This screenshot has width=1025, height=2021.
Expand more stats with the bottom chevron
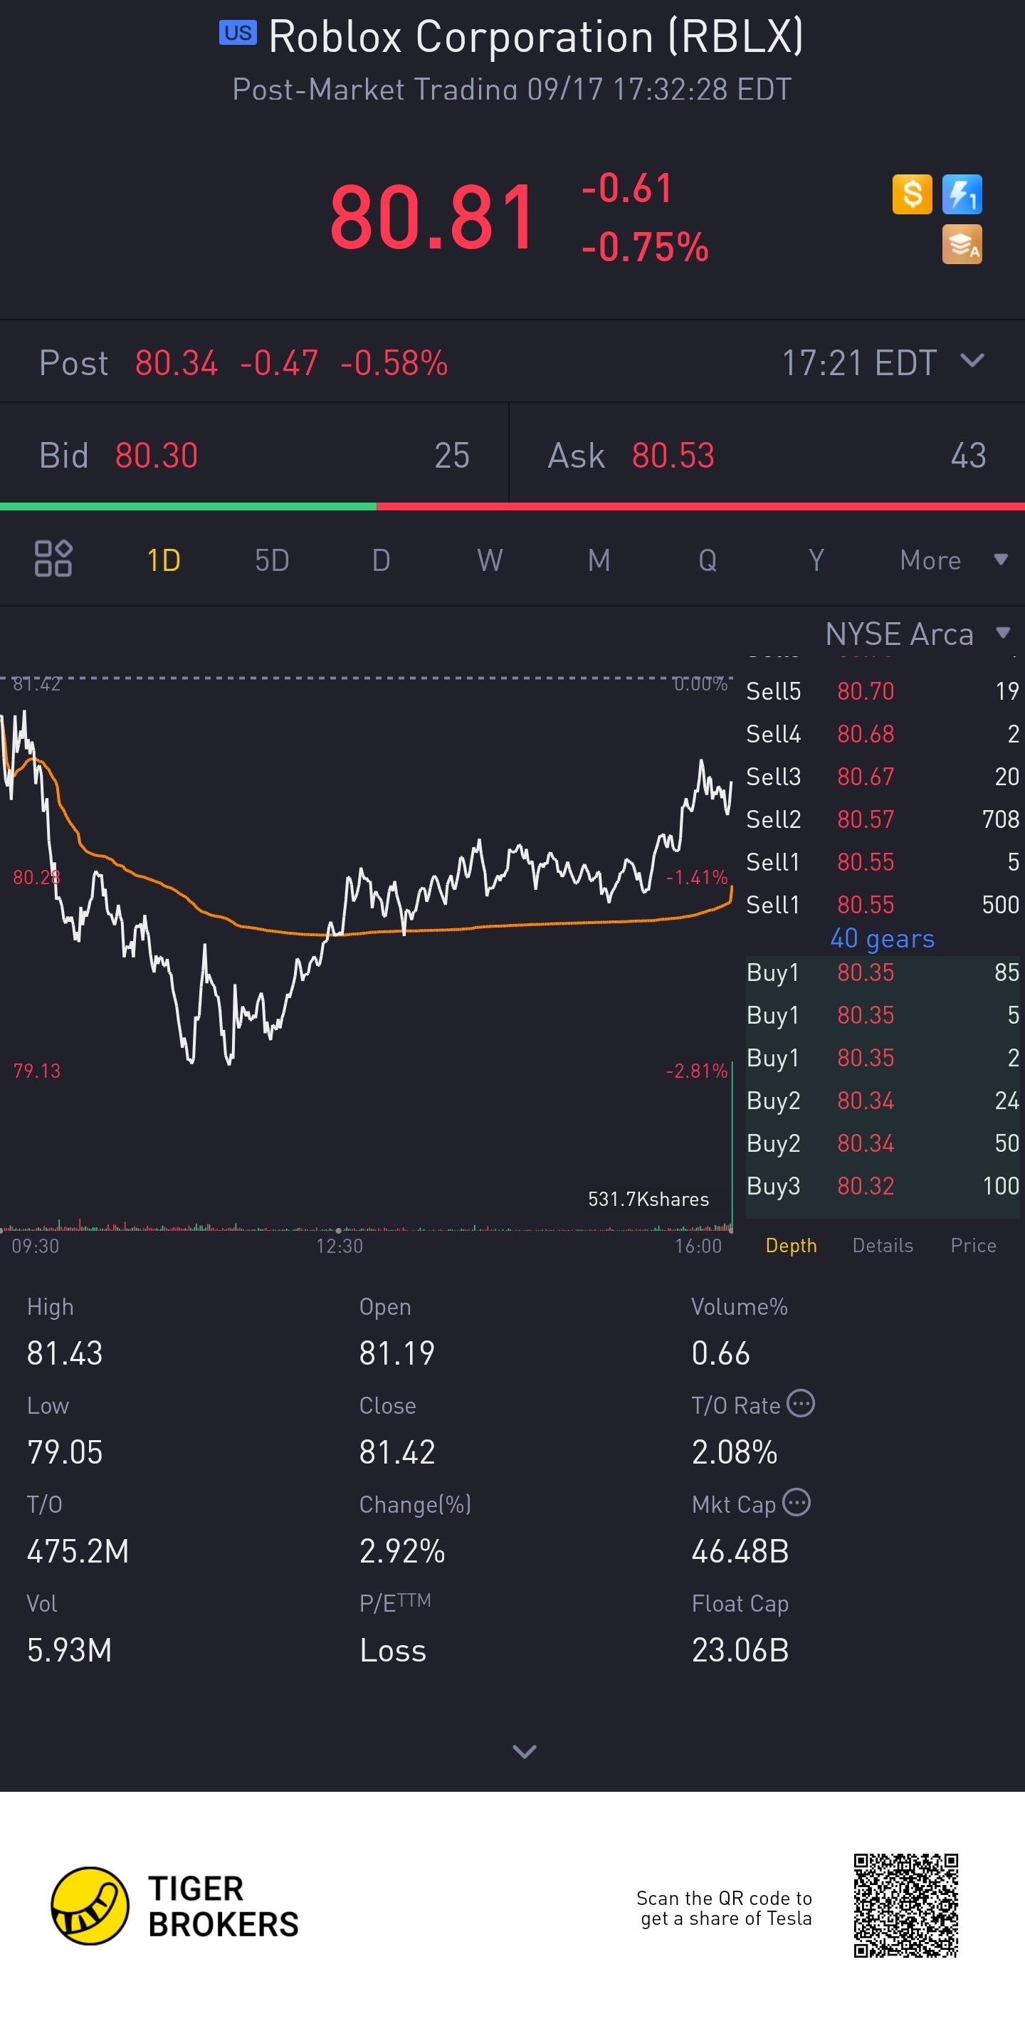(x=524, y=1751)
